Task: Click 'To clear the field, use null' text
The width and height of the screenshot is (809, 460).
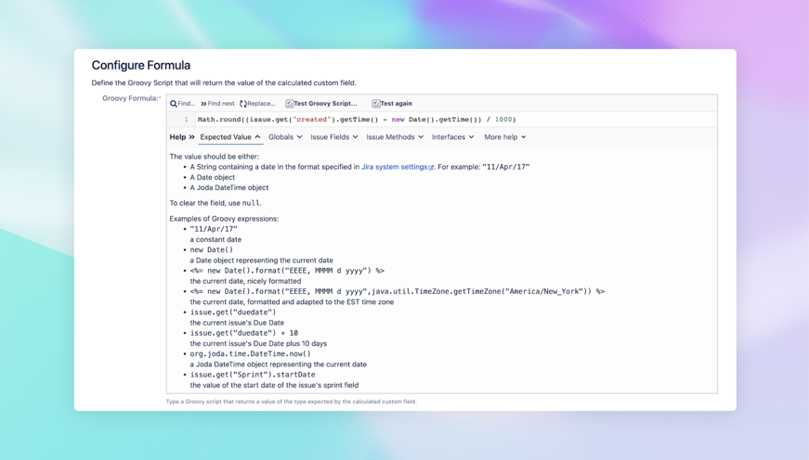Action: point(215,203)
